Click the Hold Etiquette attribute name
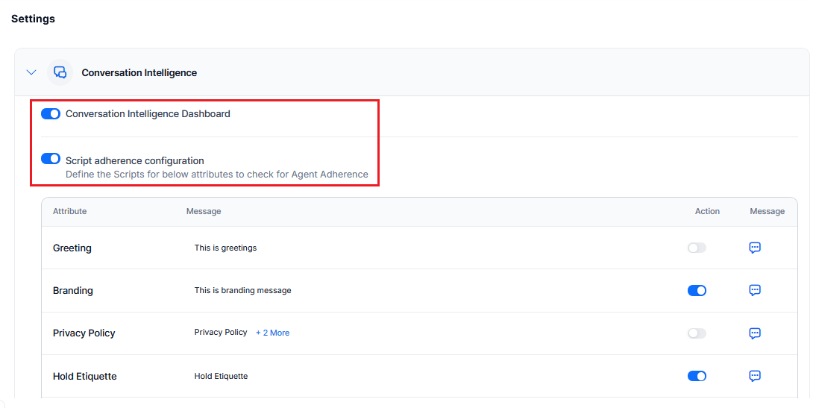This screenshot has height=408, width=813. 85,376
